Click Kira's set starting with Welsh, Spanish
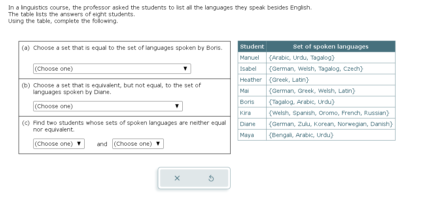 (x=329, y=113)
